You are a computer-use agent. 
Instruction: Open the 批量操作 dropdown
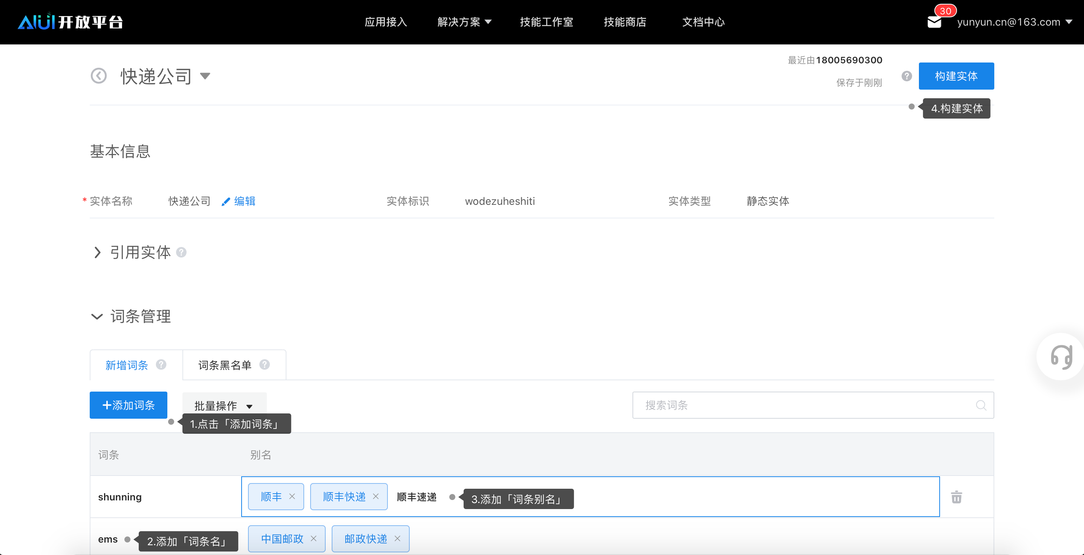pos(224,405)
